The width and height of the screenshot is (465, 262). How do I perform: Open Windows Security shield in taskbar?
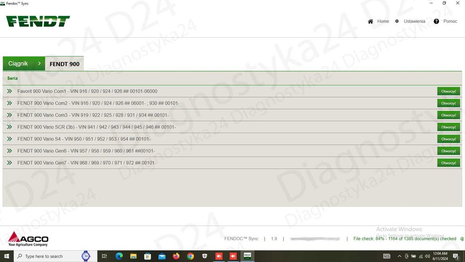tap(205, 256)
